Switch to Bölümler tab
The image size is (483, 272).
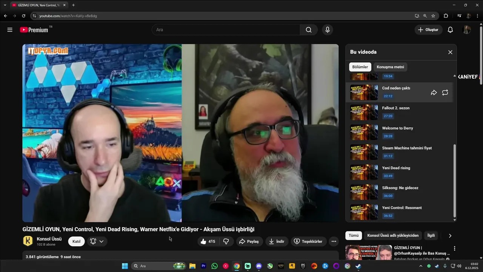pos(360,67)
